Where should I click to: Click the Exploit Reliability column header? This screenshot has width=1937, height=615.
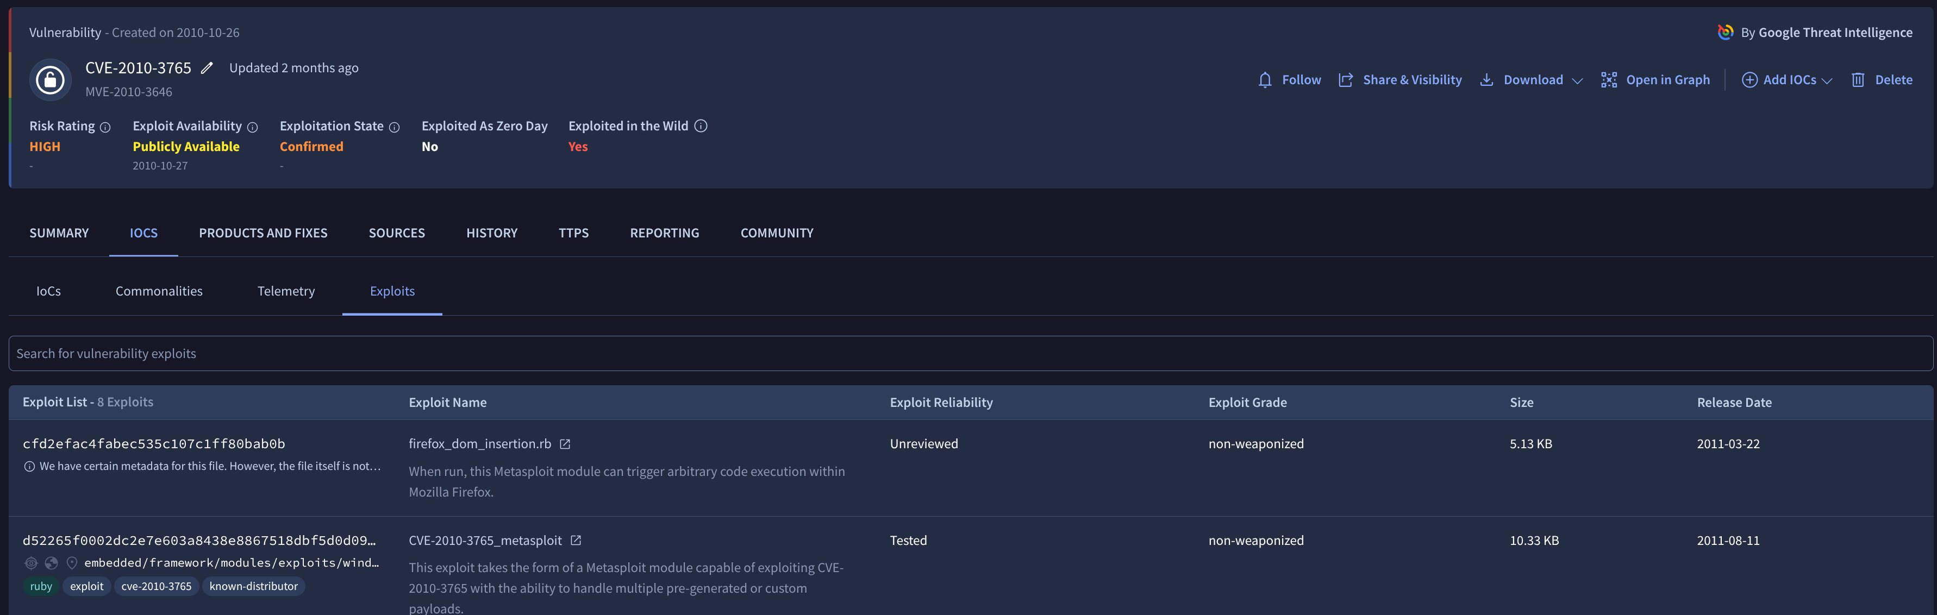[941, 402]
